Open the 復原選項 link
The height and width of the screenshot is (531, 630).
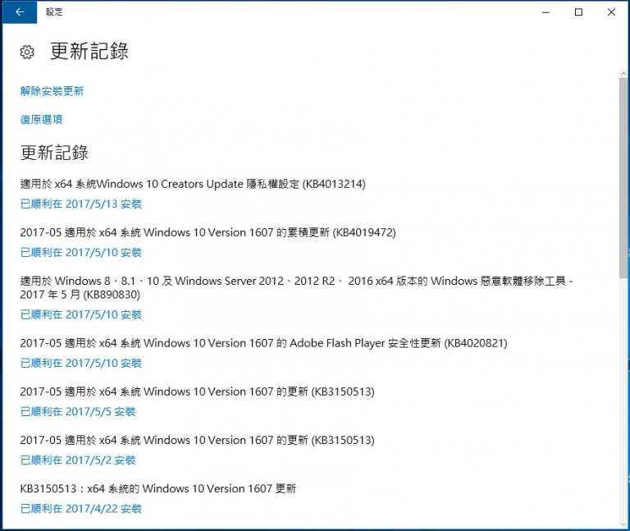pos(41,119)
